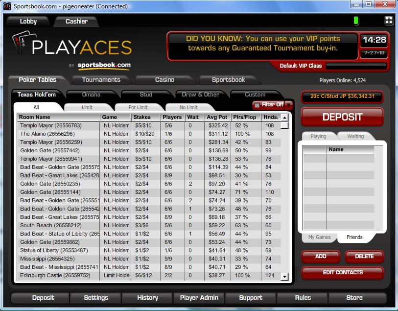Show only No Limit tables
The height and width of the screenshot is (311, 398).
point(188,107)
